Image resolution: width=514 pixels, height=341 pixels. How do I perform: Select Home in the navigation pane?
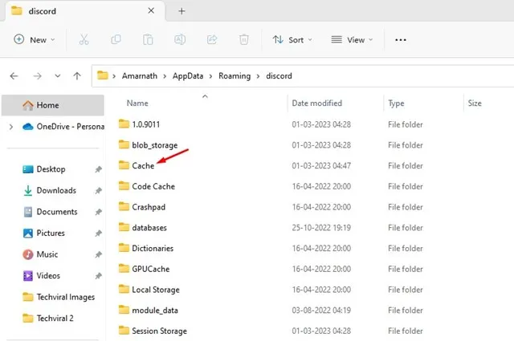click(47, 105)
